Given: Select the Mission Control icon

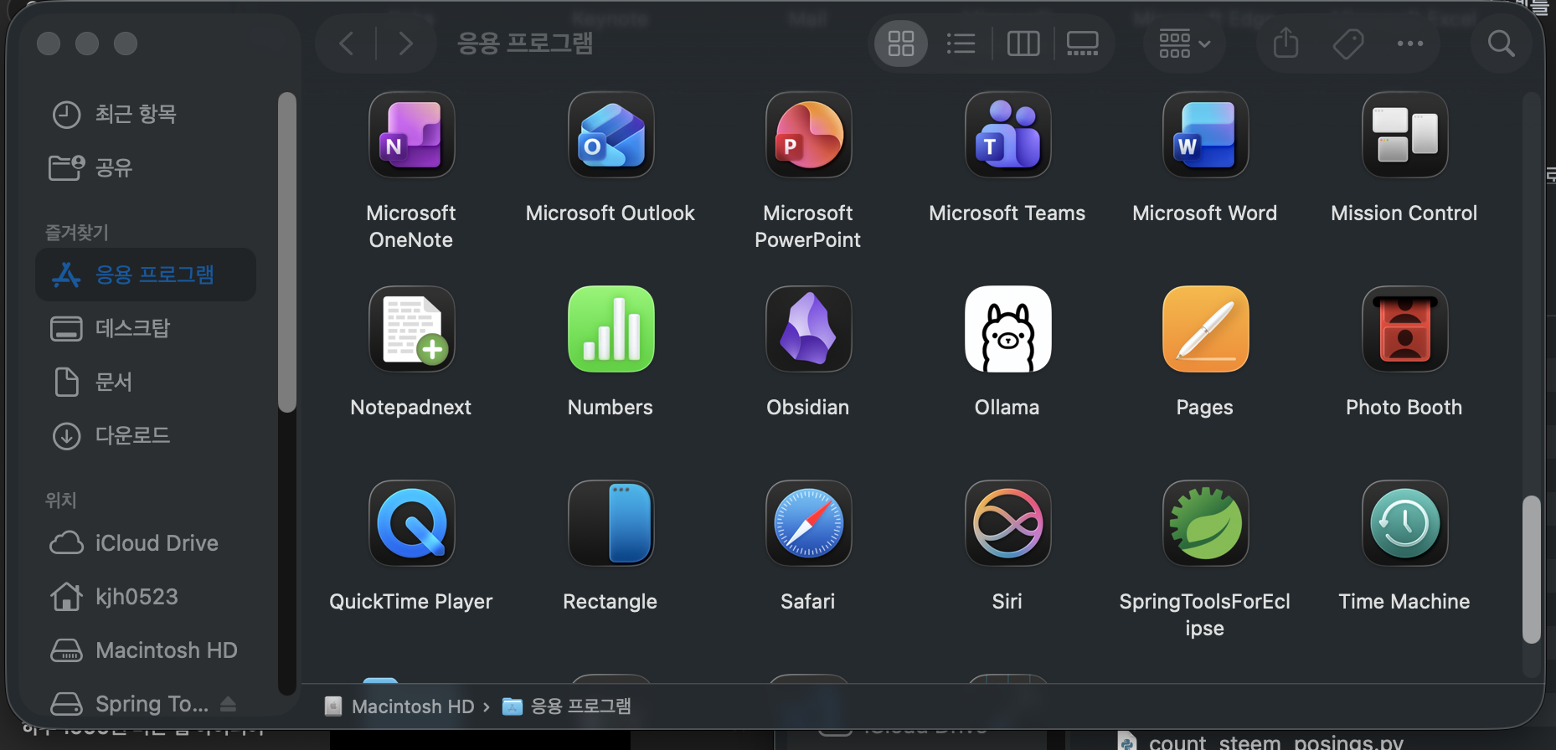Looking at the screenshot, I should (1404, 135).
